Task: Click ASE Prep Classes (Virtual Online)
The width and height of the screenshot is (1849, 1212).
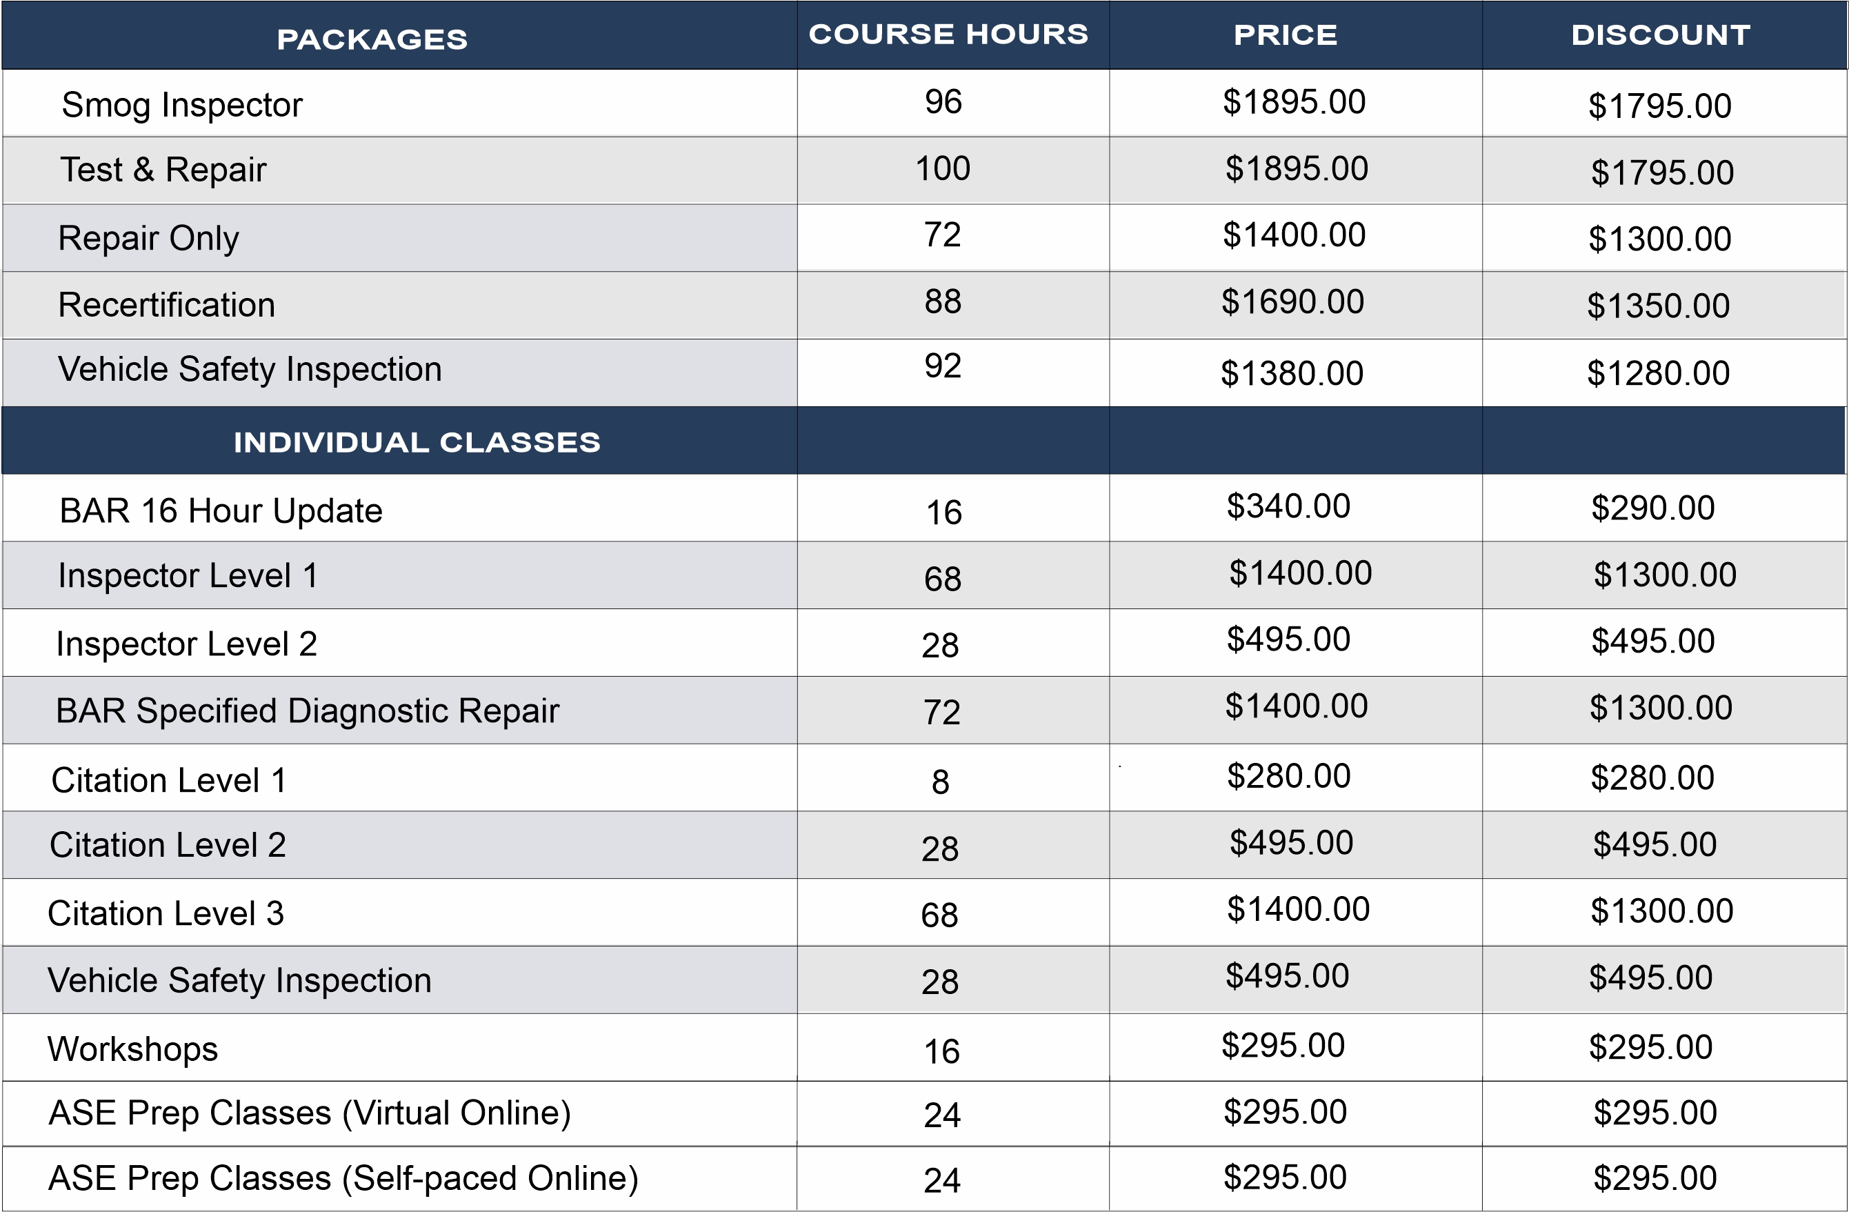Action: click(x=309, y=1113)
